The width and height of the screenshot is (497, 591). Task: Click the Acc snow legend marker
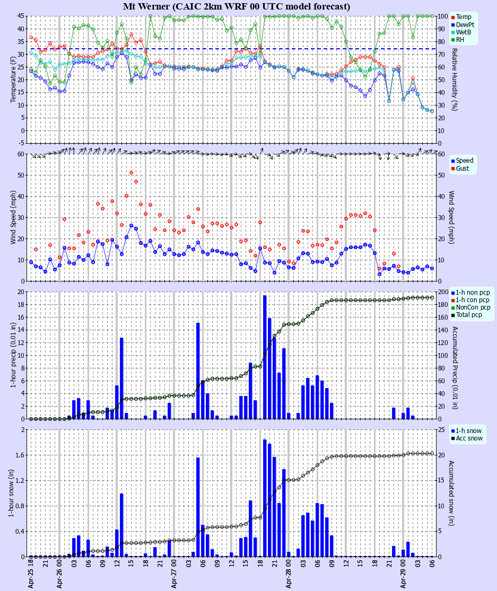pyautogui.click(x=453, y=438)
